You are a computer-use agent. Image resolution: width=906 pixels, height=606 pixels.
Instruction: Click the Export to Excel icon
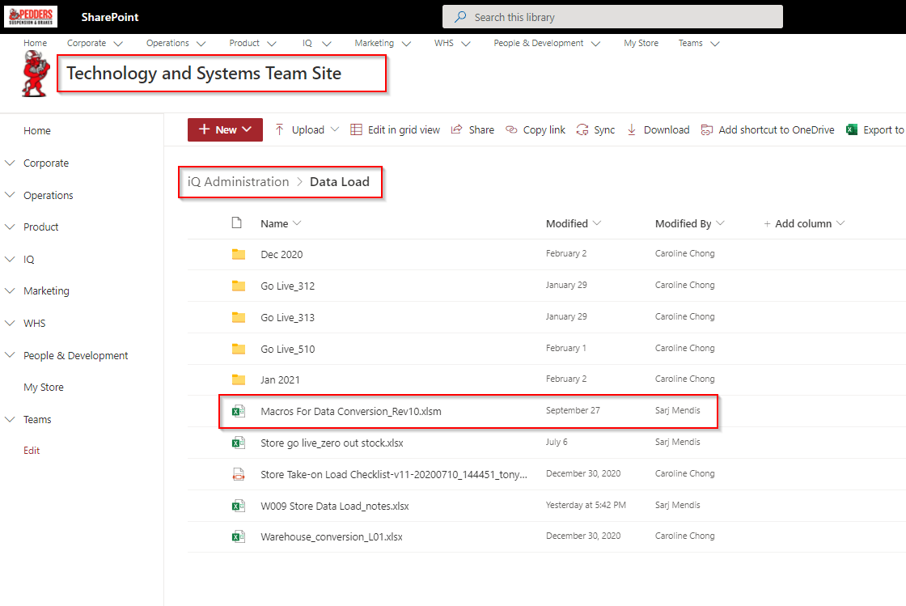[x=852, y=129]
